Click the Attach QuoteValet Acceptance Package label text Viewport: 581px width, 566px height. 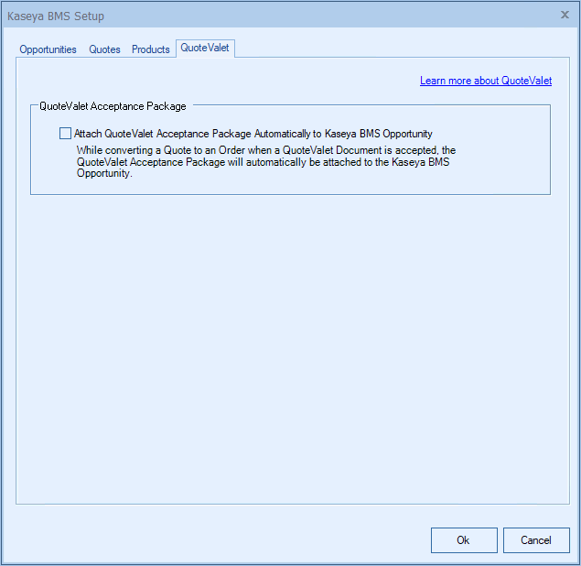pos(253,134)
